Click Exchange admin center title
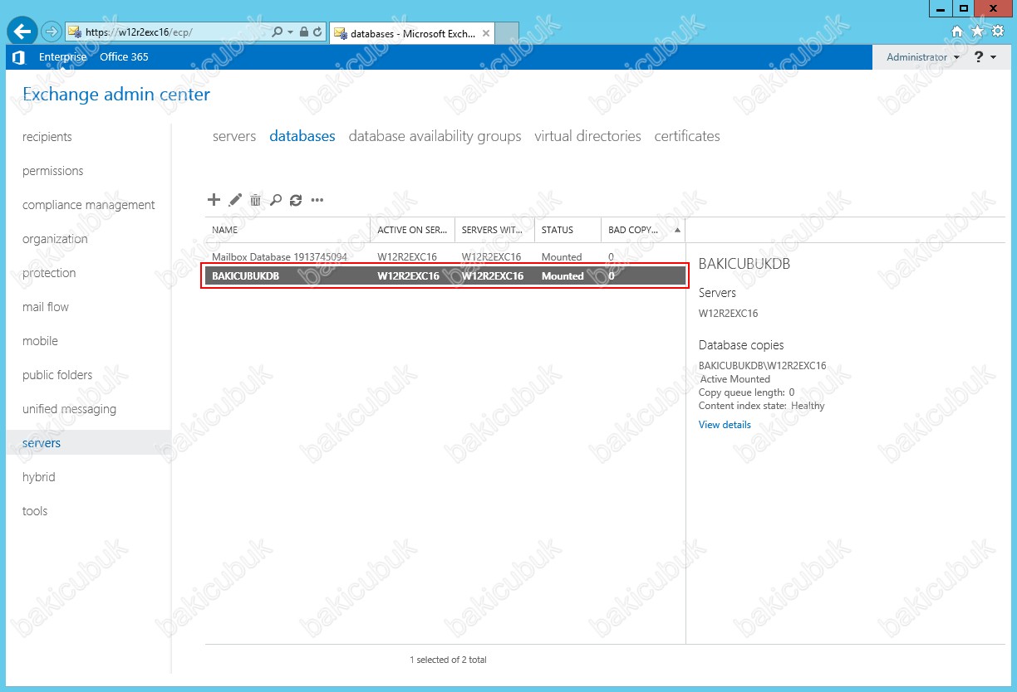 pyautogui.click(x=116, y=95)
